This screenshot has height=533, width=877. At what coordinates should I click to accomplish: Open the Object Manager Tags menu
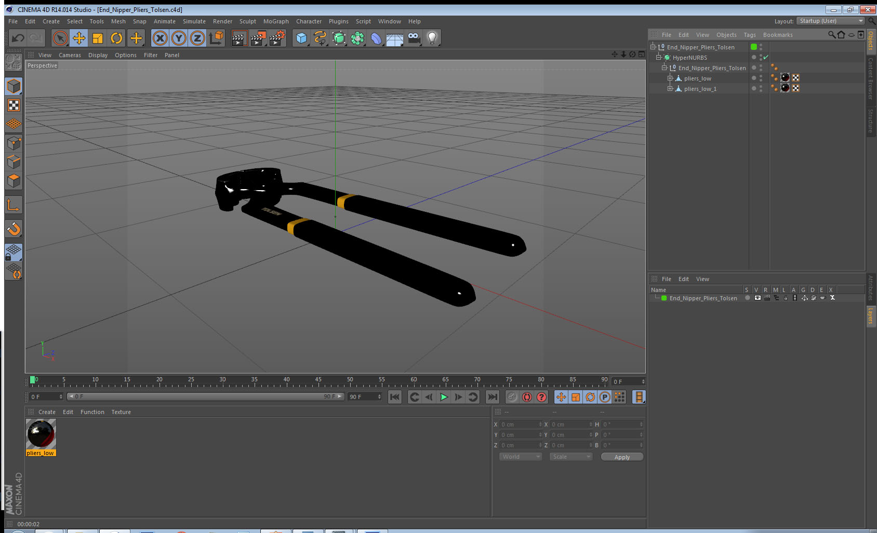(x=749, y=35)
